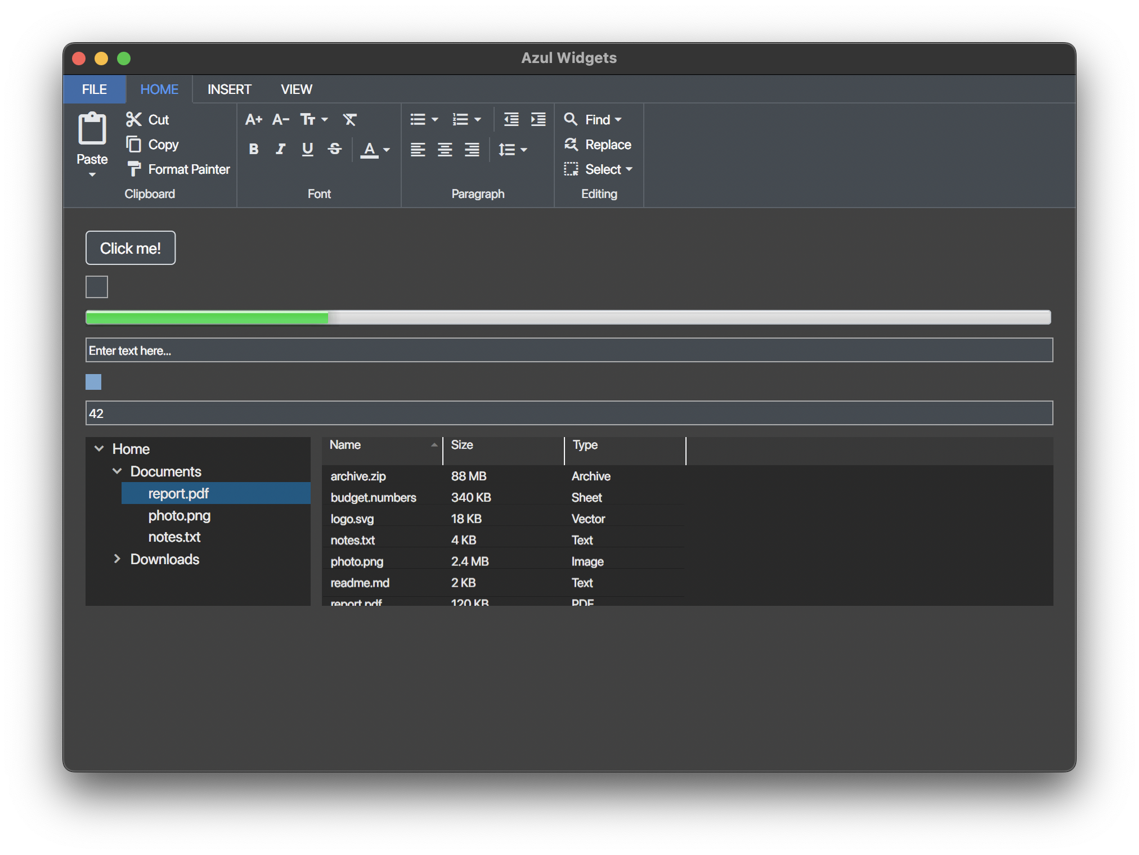Switch to the INSERT ribbon tab

coord(229,89)
